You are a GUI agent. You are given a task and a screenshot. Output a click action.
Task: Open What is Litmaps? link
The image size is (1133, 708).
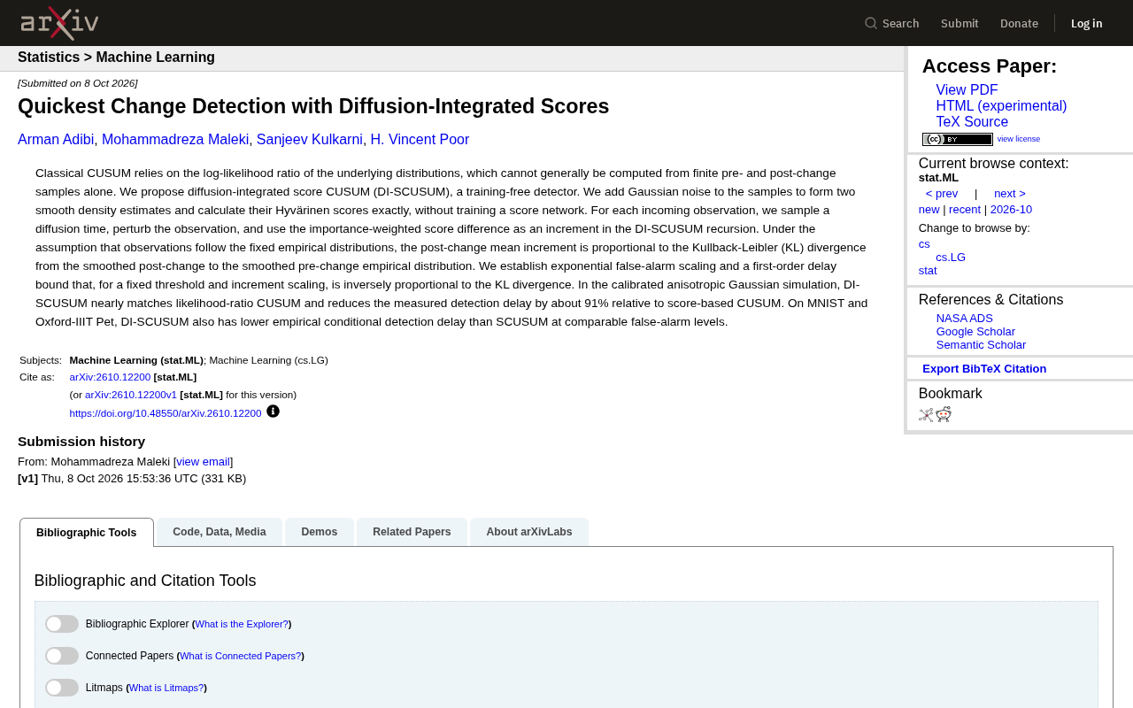pos(166,689)
